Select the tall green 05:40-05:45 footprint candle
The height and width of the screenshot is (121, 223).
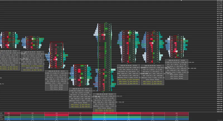pyautogui.click(x=105, y=57)
